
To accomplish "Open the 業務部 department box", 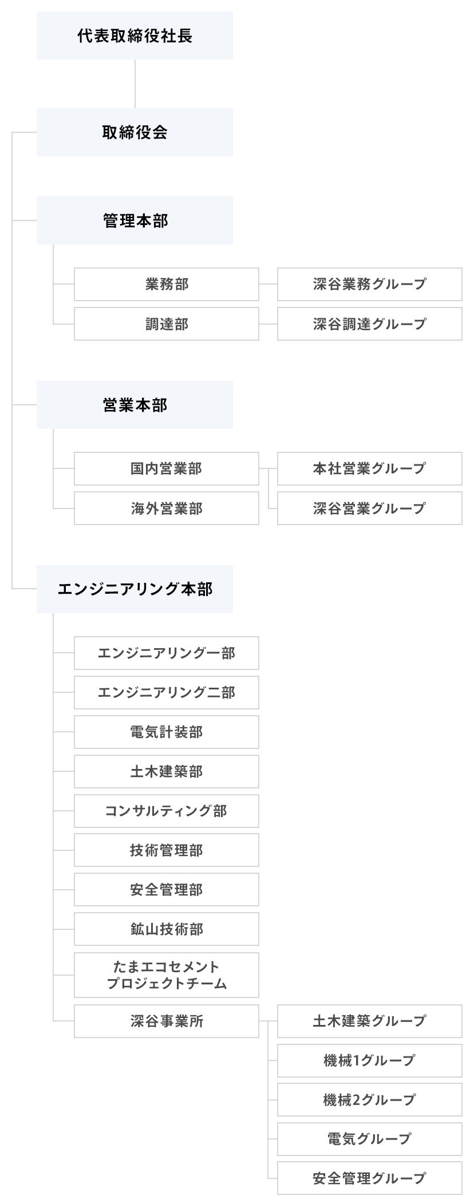I will pyautogui.click(x=166, y=284).
